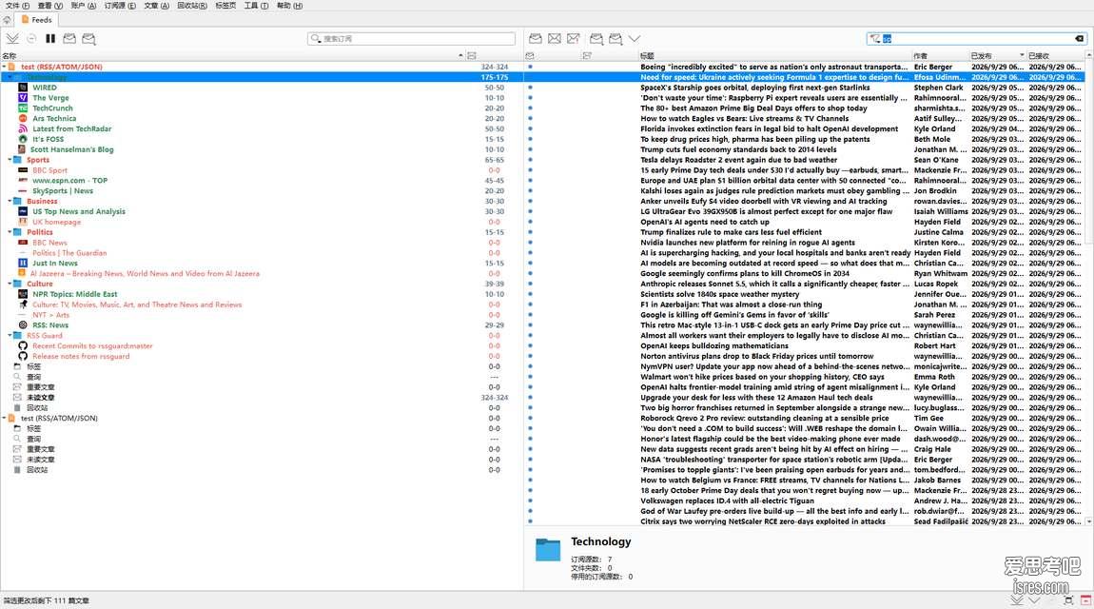Click The Verge feed icon
The height and width of the screenshot is (609, 1094).
22,98
